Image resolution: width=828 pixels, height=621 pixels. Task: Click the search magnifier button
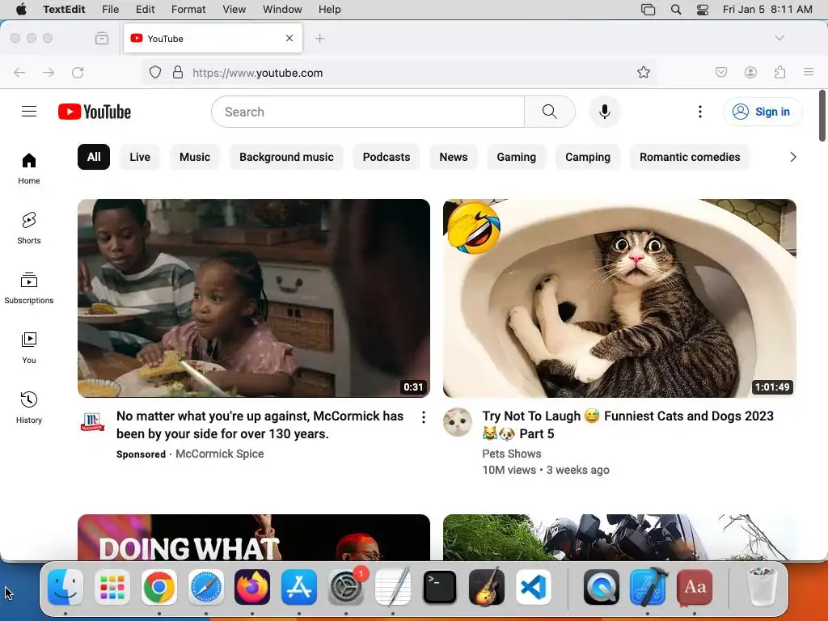point(550,112)
